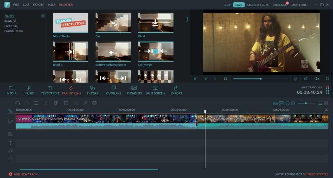Jump to next frame in the preview
Screen dimensions: 333x178
(206, 79)
